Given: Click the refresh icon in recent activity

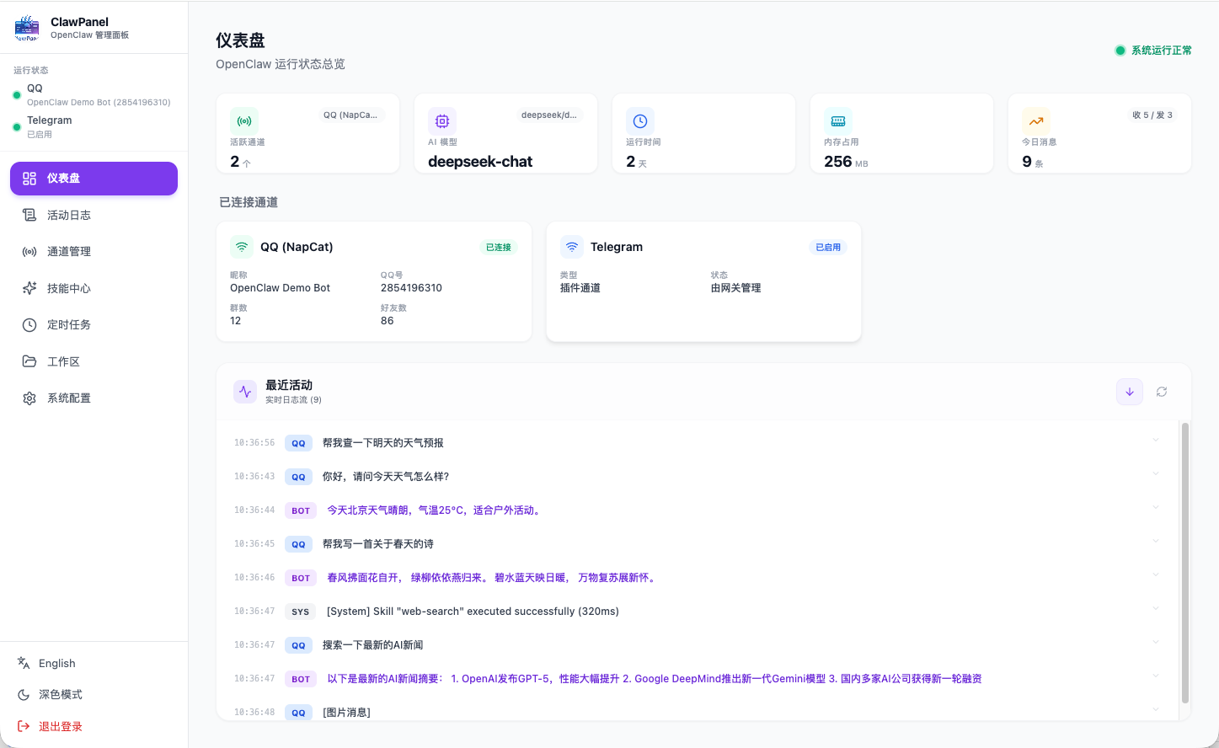Looking at the screenshot, I should pos(1162,392).
